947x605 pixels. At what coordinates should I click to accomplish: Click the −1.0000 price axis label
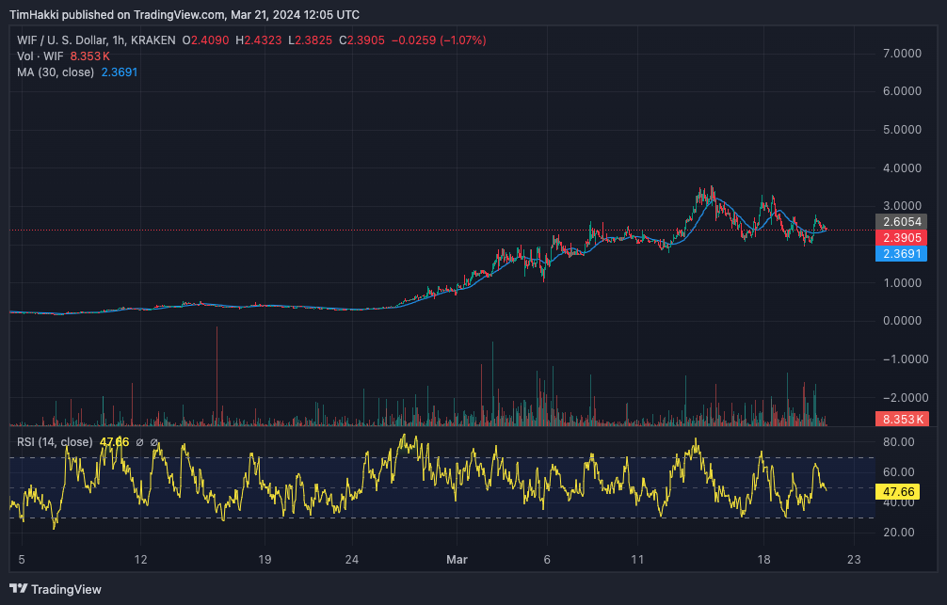click(x=906, y=359)
